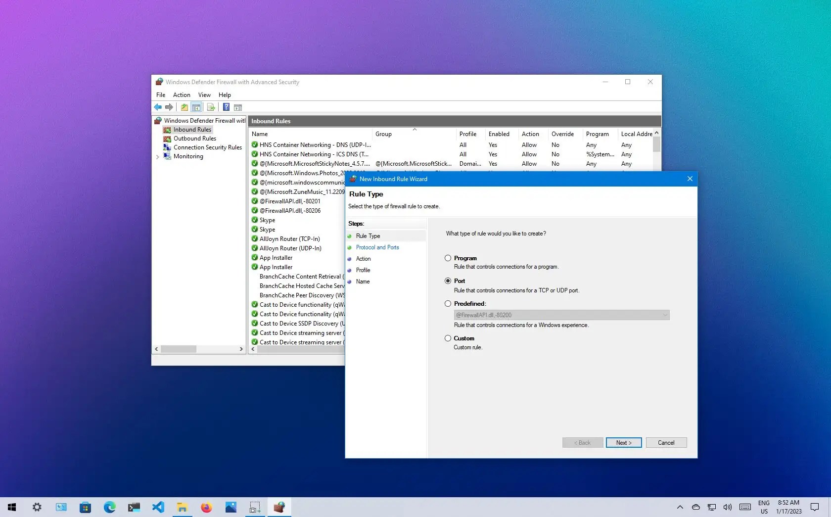Click the Back navigation arrow in the console toolbar
Screen dimensions: 831x517
158,107
